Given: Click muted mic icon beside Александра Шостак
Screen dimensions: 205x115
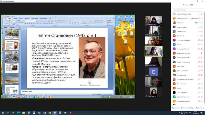Looking at the screenshot, I should tap(201, 53).
